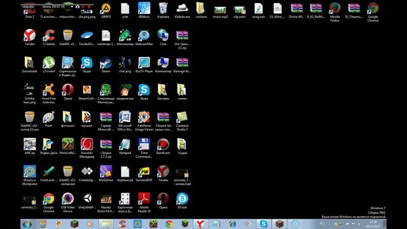Open the CCleaner desktop shortcut
407x229 pixels.
(x=49, y=38)
